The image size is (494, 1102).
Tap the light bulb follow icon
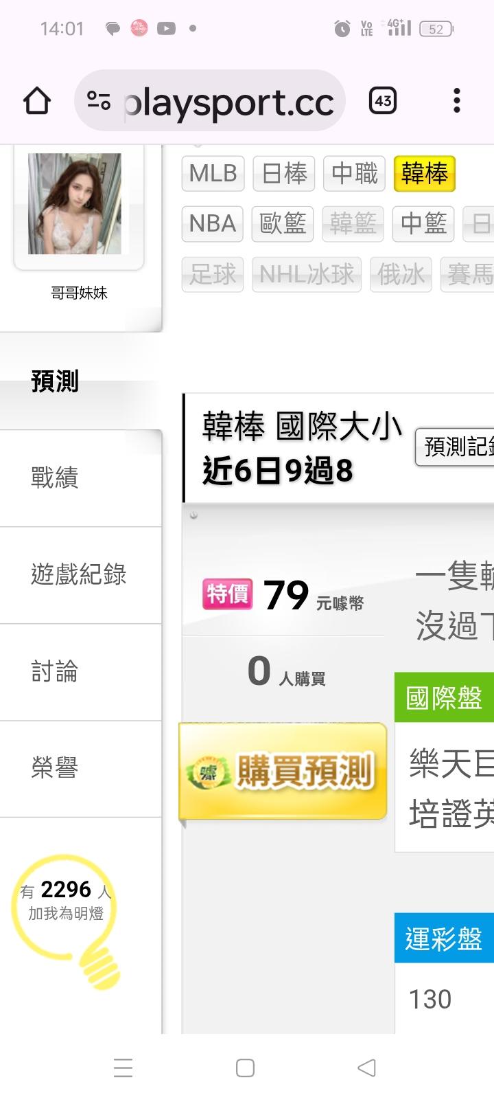(66, 921)
